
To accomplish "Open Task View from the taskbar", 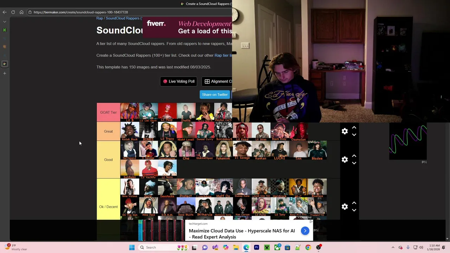I will click(194, 247).
